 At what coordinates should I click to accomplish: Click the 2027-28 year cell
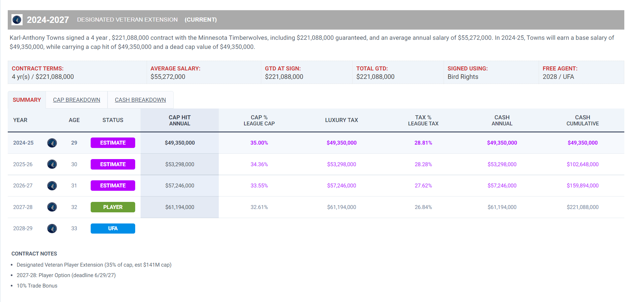click(x=23, y=207)
